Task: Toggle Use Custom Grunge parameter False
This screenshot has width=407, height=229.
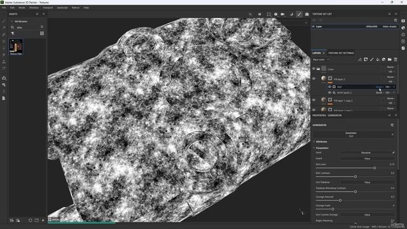Action: click(367, 215)
